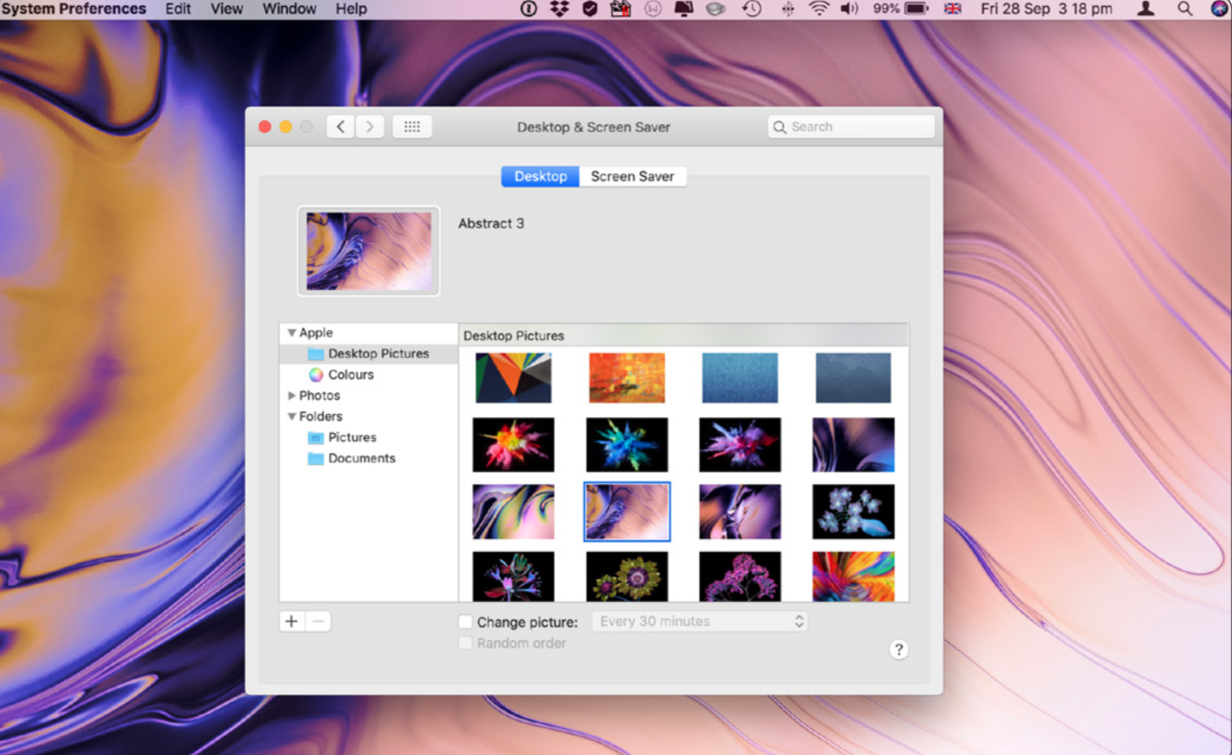
Task: Choose the red-yellow colour burst wallpaper
Action: [x=513, y=445]
